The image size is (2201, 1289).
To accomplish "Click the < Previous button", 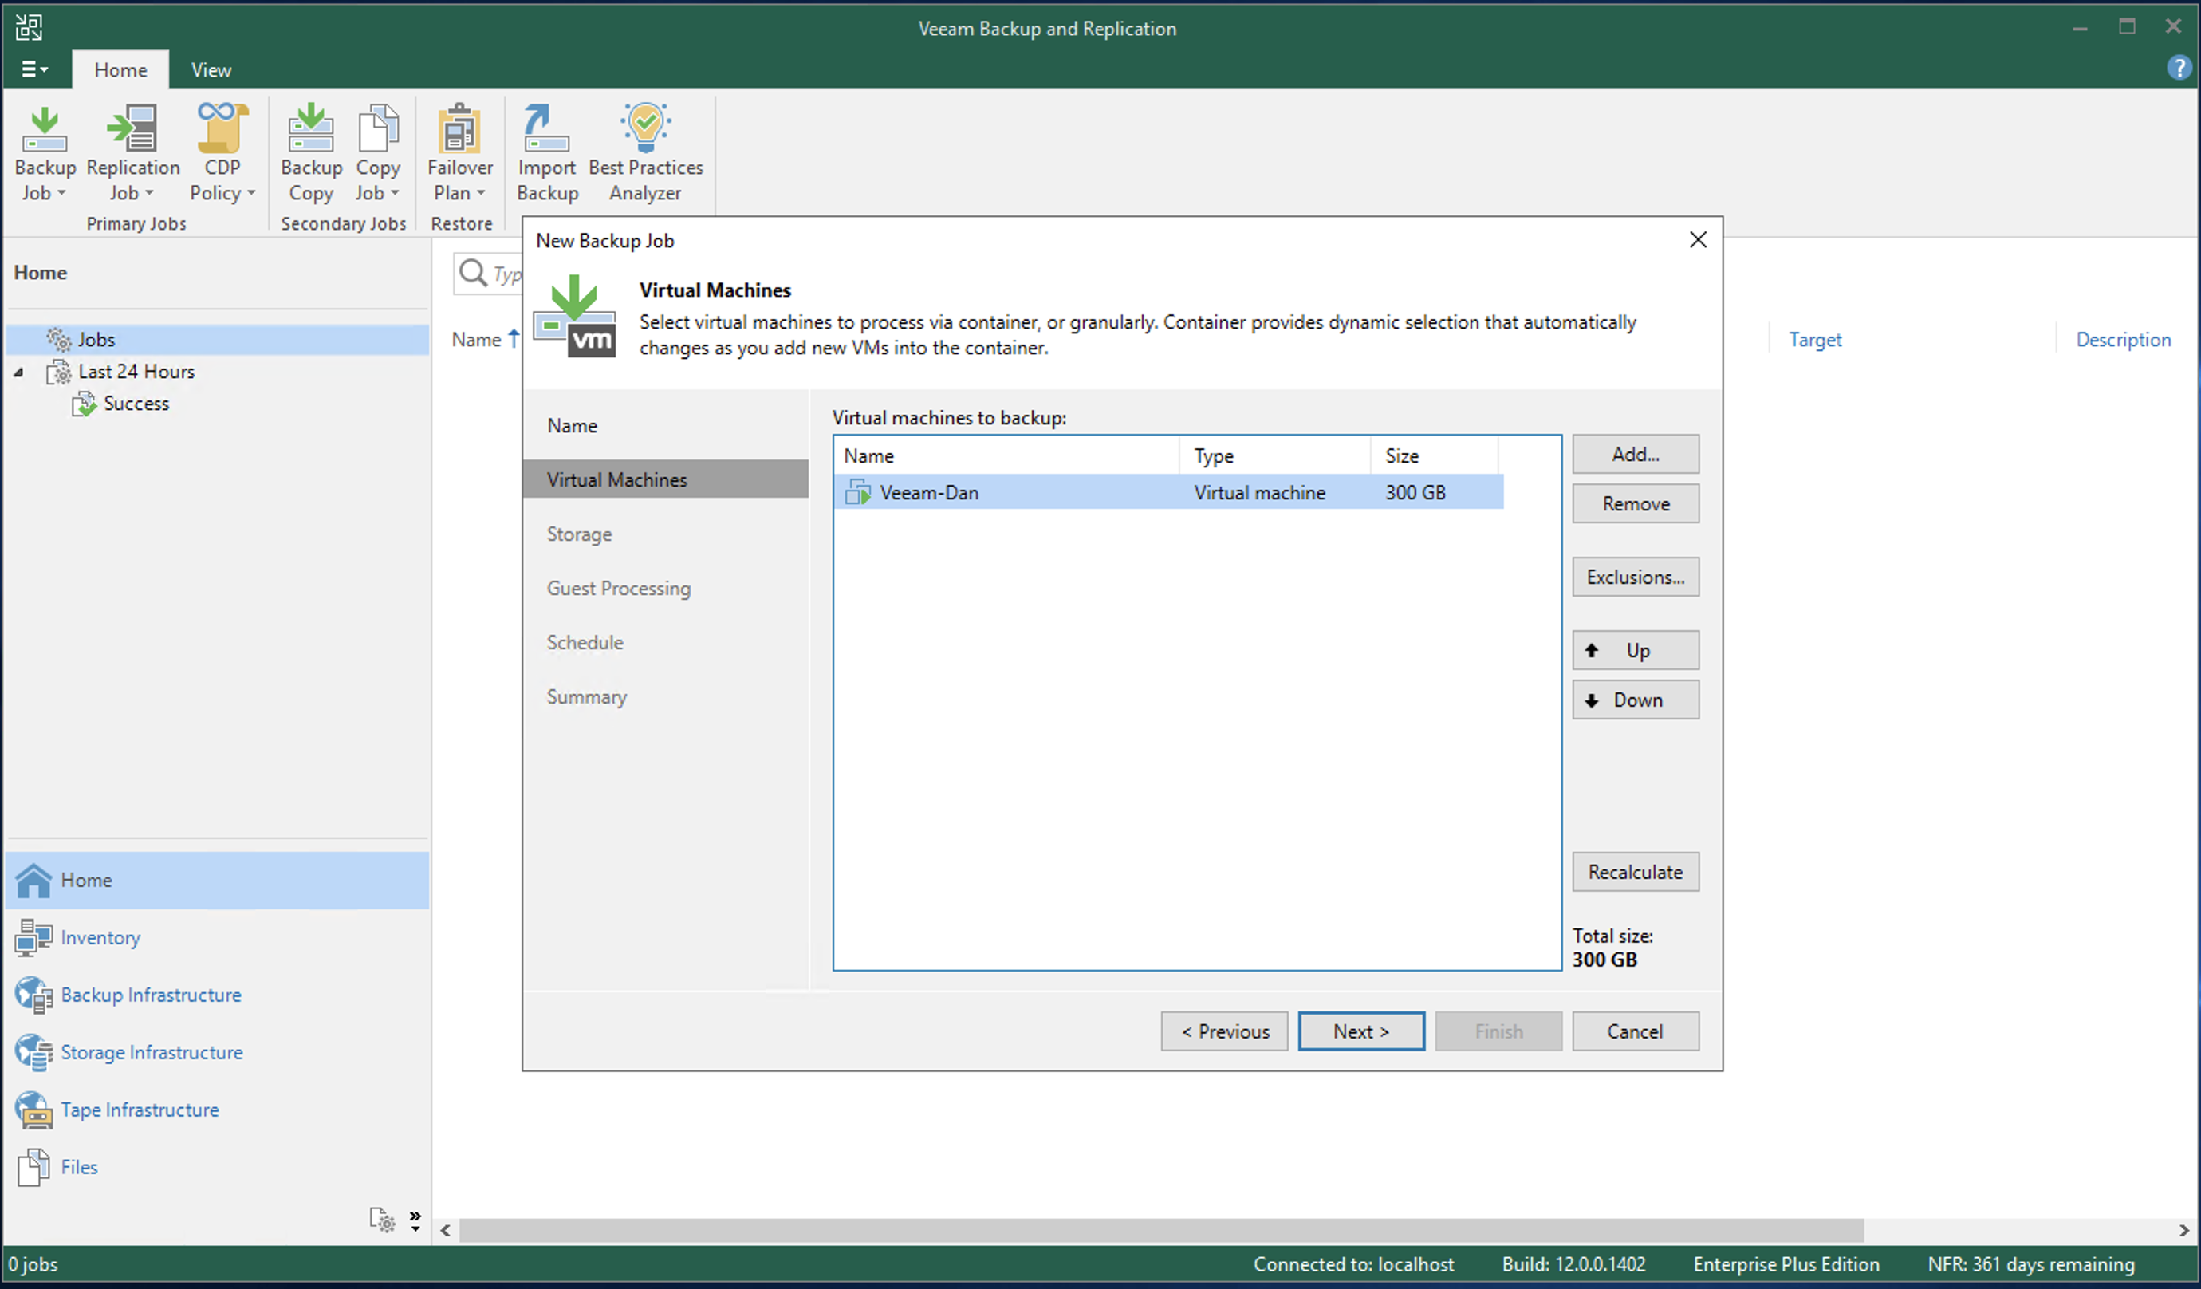I will (x=1225, y=1032).
